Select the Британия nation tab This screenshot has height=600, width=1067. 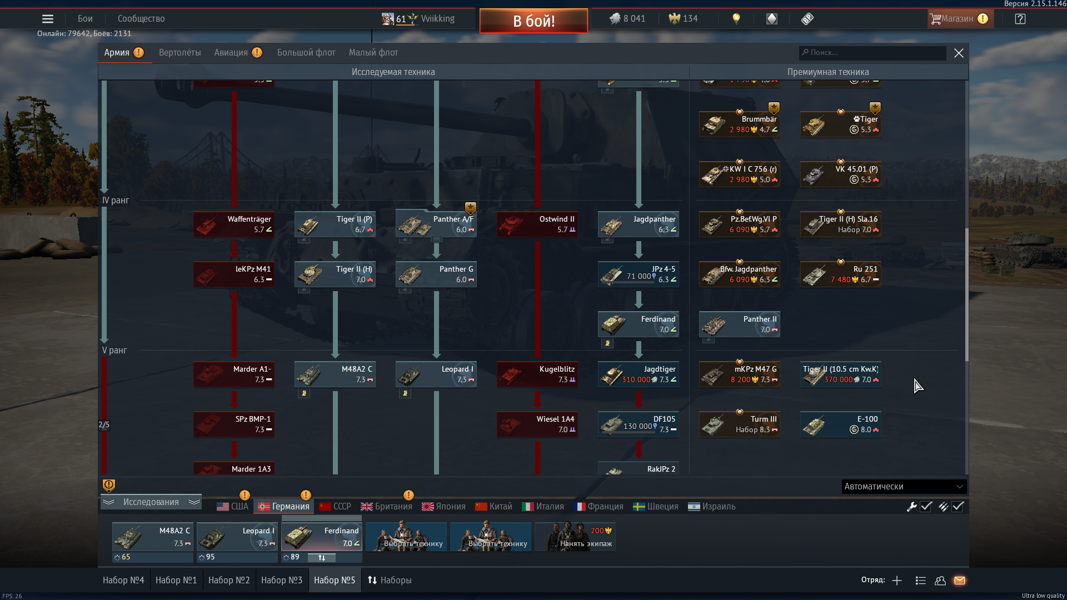pos(387,507)
